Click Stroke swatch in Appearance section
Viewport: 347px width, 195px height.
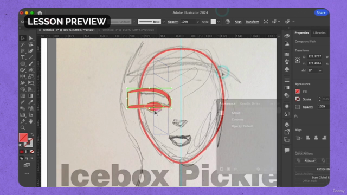point(298,99)
